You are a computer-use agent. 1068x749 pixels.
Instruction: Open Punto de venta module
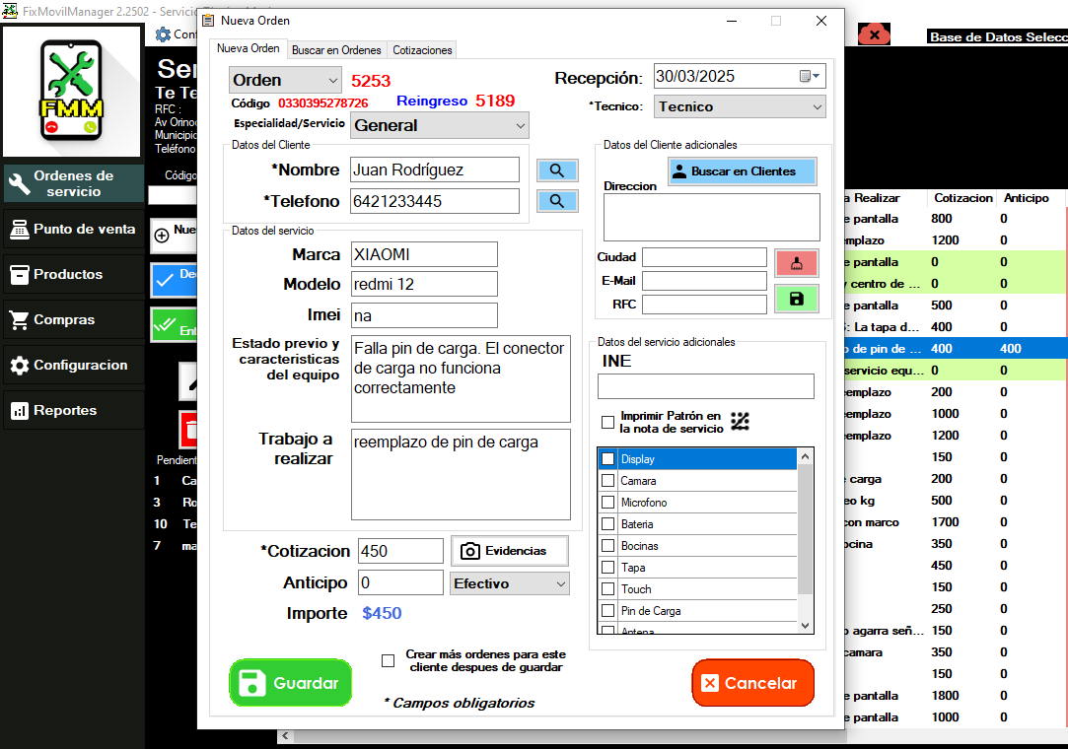pos(74,230)
